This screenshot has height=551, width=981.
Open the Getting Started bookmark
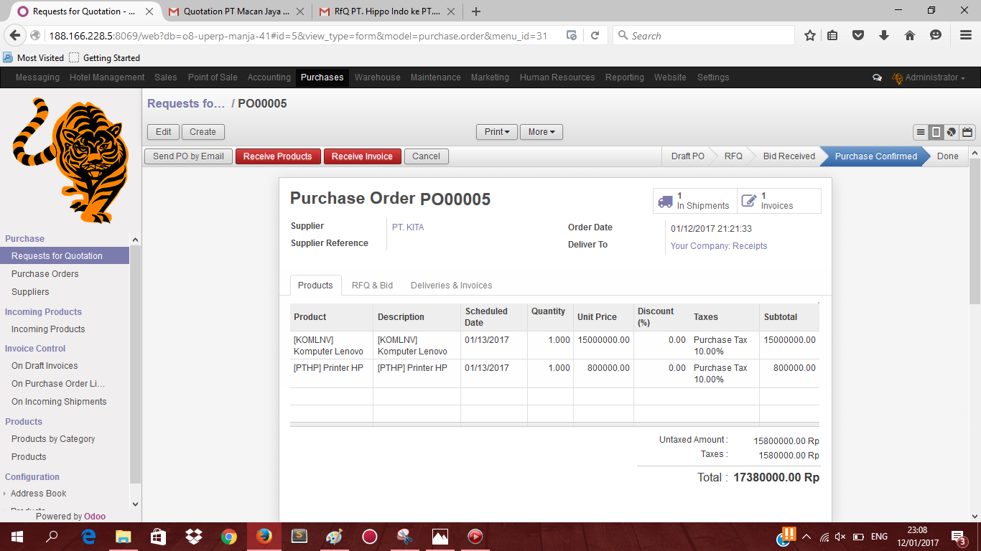click(105, 58)
